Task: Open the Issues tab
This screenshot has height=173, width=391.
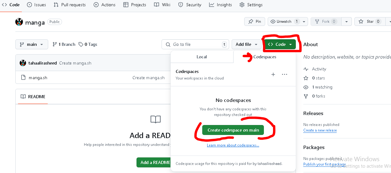Action: point(36,5)
